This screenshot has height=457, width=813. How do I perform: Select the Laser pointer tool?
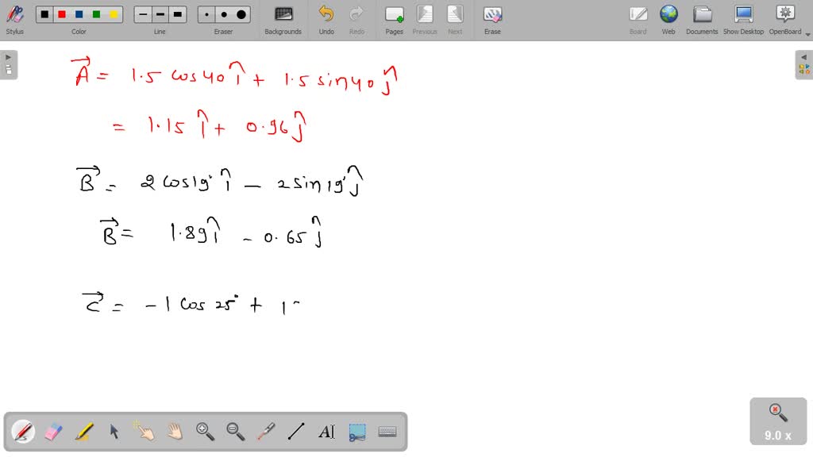pos(266,431)
